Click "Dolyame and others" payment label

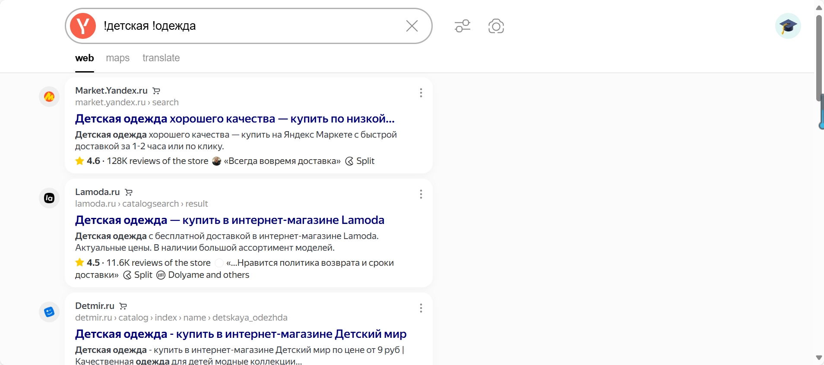pyautogui.click(x=209, y=275)
